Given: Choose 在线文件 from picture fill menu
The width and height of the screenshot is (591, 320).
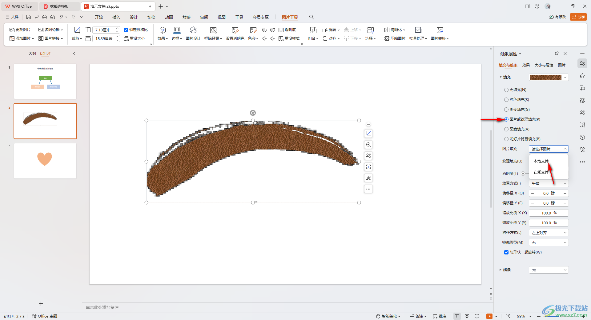Looking at the screenshot, I should click(x=541, y=172).
